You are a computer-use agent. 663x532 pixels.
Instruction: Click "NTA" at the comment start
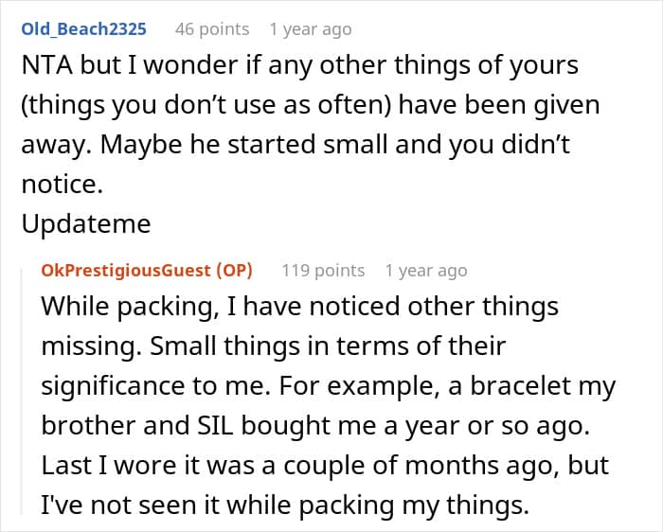[44, 67]
